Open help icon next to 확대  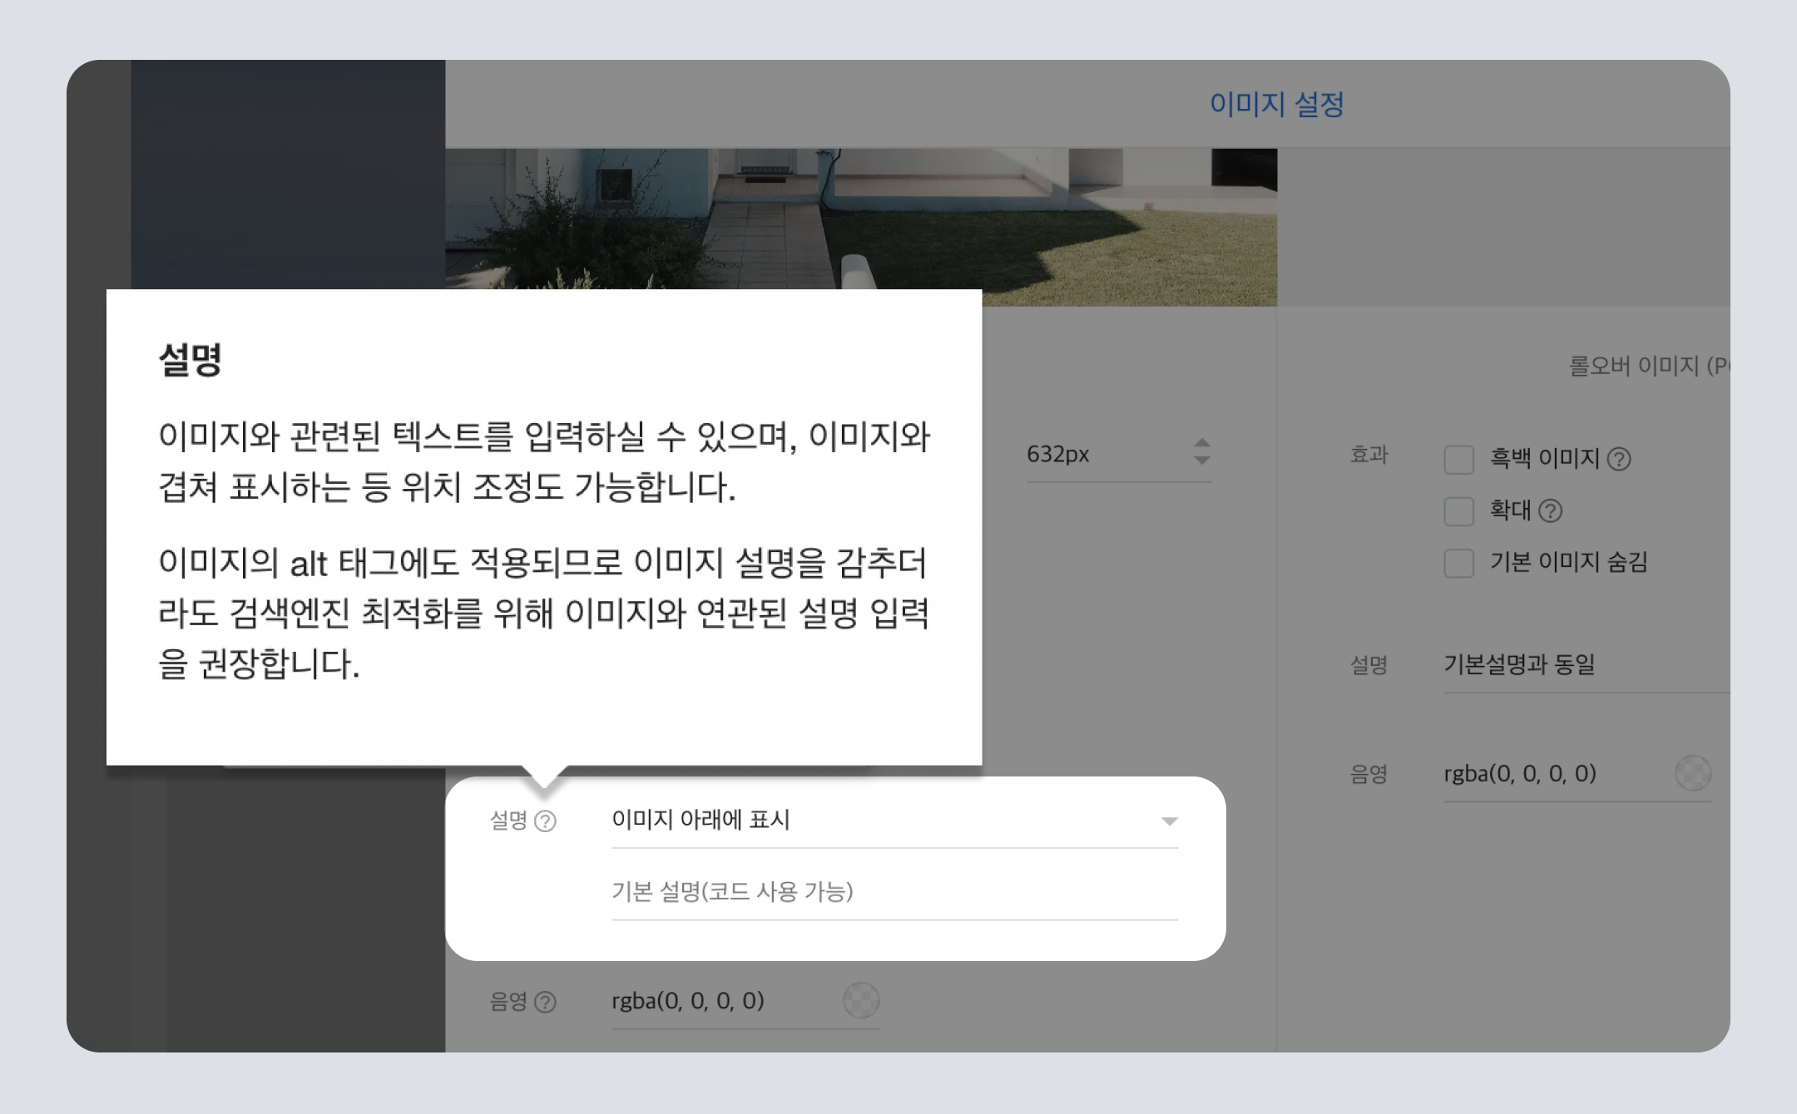click(1550, 510)
